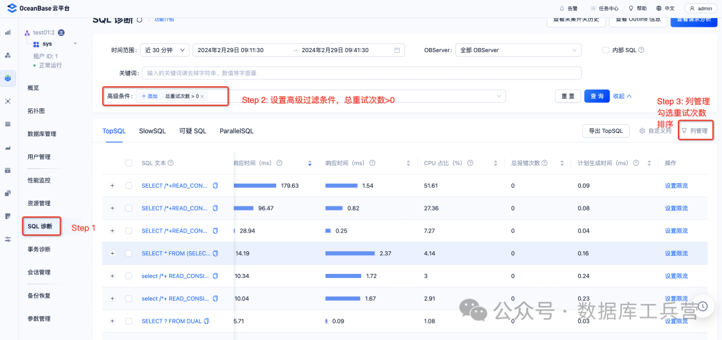
Task: Expand the SELECT * FROM (SELEC row
Action: pos(112,253)
